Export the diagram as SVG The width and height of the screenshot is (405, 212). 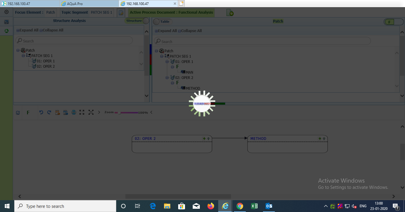coord(58,112)
